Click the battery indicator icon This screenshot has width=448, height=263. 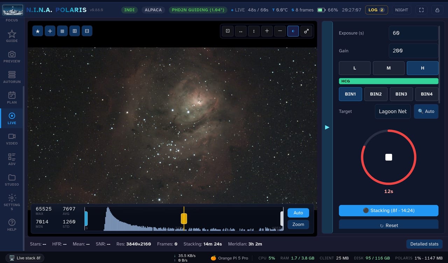coord(321,10)
